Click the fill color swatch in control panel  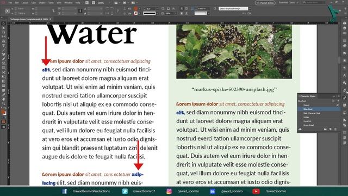point(135,9)
